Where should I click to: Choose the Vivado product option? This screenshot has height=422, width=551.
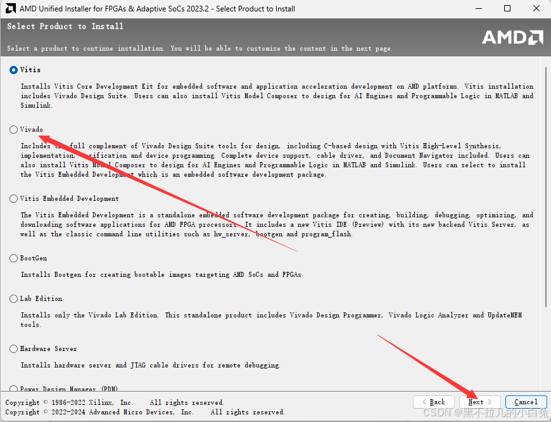pyautogui.click(x=13, y=130)
